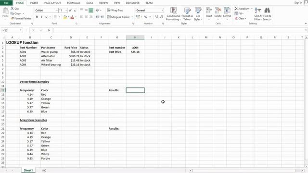Increase font size with the larger A icon
308x173 pixels.
(70, 10)
